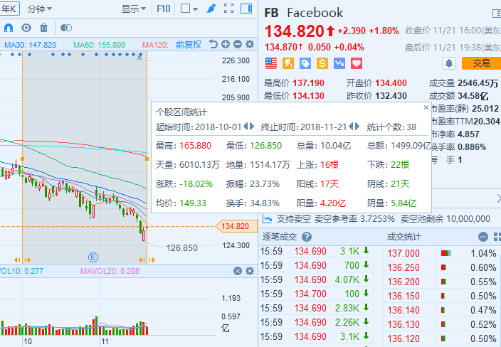Click the short-selling down-trend icon

pos(339,63)
